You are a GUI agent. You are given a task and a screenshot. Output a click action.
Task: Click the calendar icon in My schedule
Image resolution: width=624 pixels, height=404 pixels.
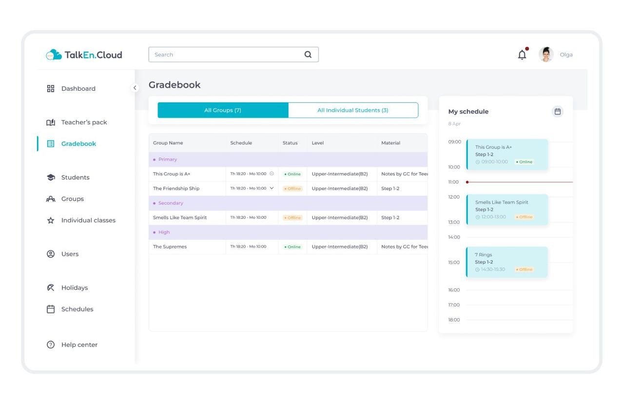click(x=557, y=111)
